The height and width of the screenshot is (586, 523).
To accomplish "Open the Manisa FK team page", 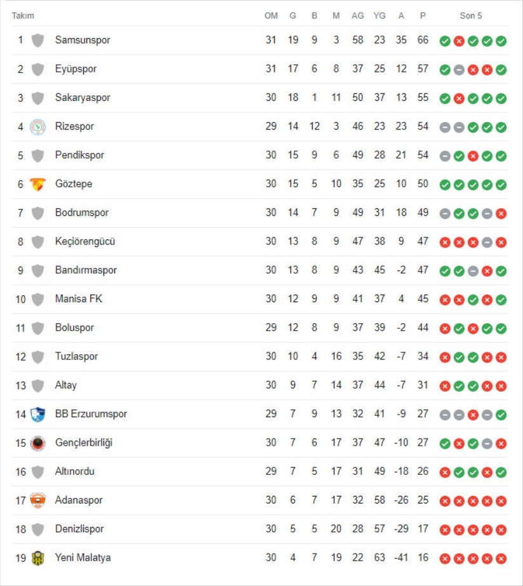I will coord(79,298).
